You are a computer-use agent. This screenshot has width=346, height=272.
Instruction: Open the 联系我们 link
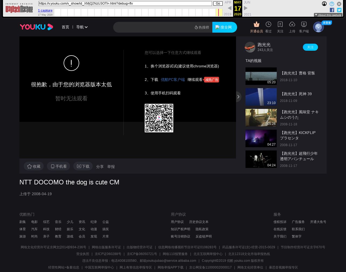(x=298, y=229)
